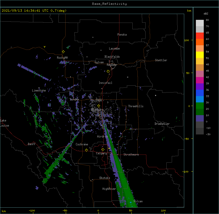Pick the red swatch in dBZ legend

[x=200, y=36]
